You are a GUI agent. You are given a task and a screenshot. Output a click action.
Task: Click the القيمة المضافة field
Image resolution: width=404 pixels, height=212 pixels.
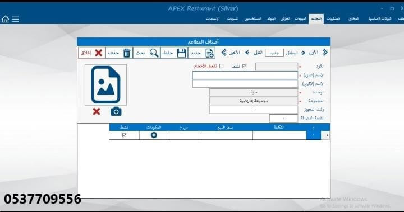[283, 119]
